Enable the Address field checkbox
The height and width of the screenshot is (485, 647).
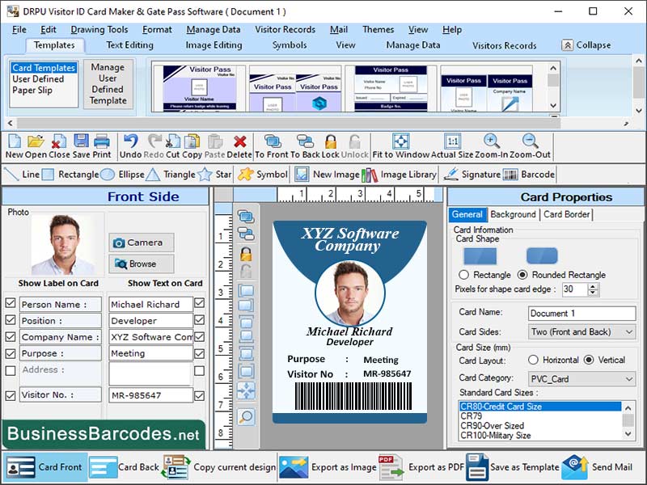pyautogui.click(x=9, y=369)
